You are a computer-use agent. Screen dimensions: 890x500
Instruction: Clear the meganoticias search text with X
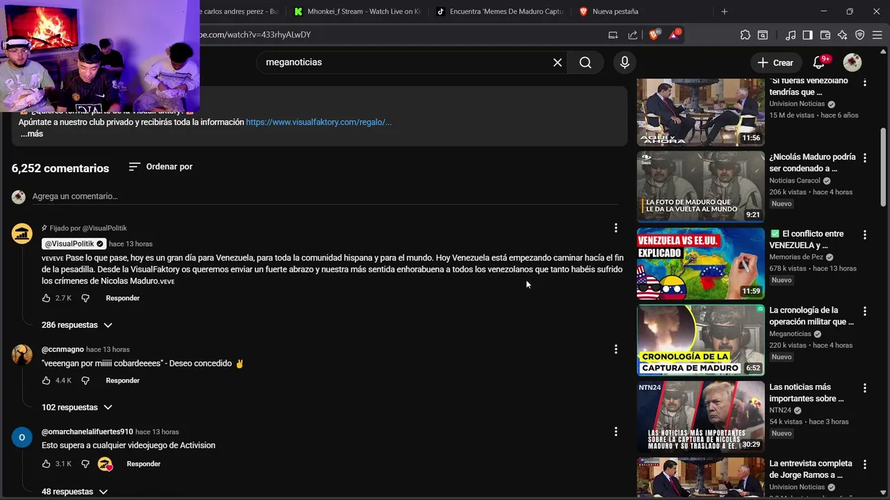tap(558, 62)
